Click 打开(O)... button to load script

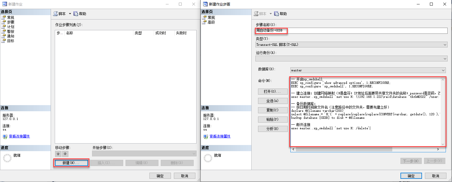coord(273,91)
